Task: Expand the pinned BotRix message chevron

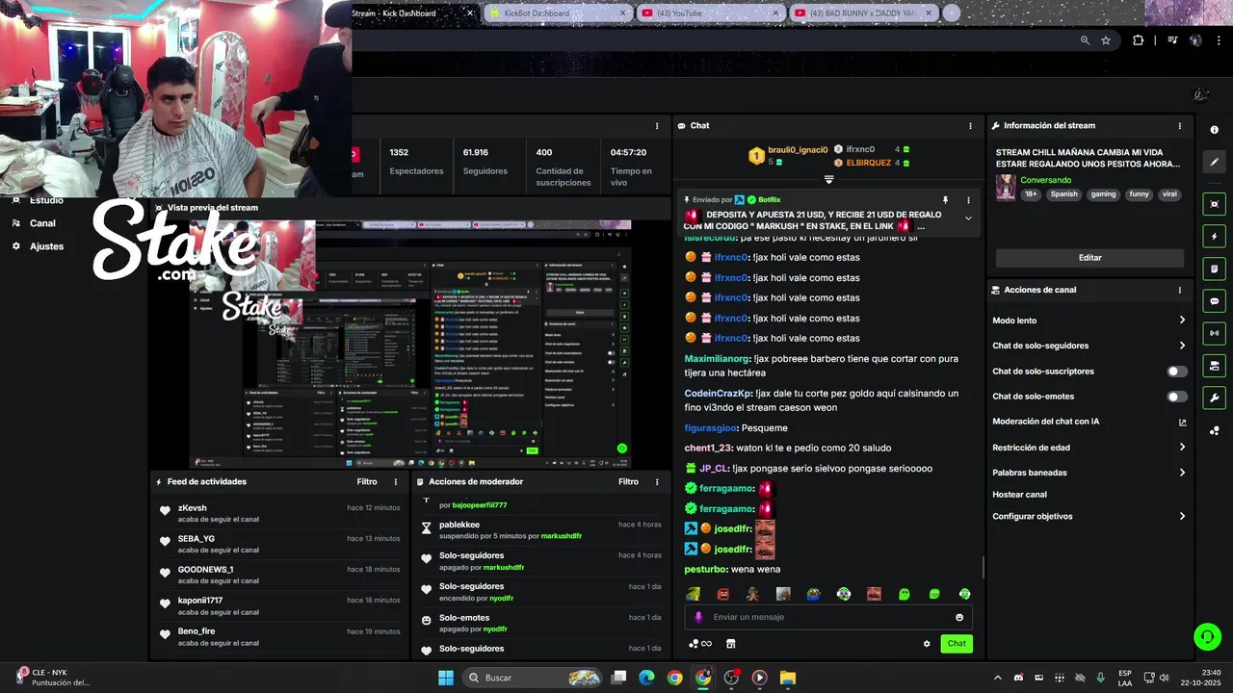Action: (x=968, y=218)
